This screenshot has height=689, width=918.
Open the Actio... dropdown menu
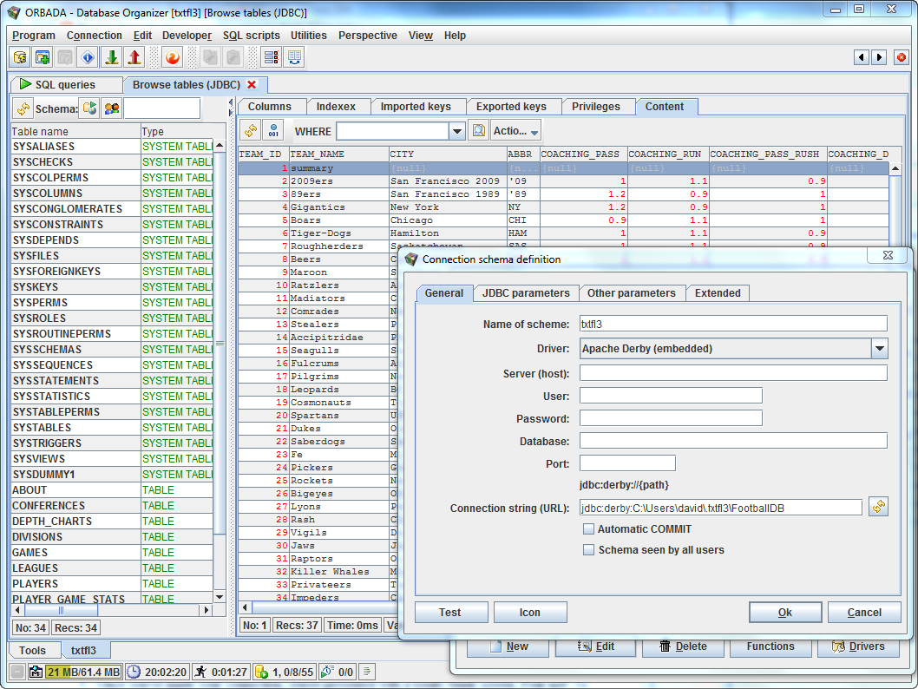[514, 131]
